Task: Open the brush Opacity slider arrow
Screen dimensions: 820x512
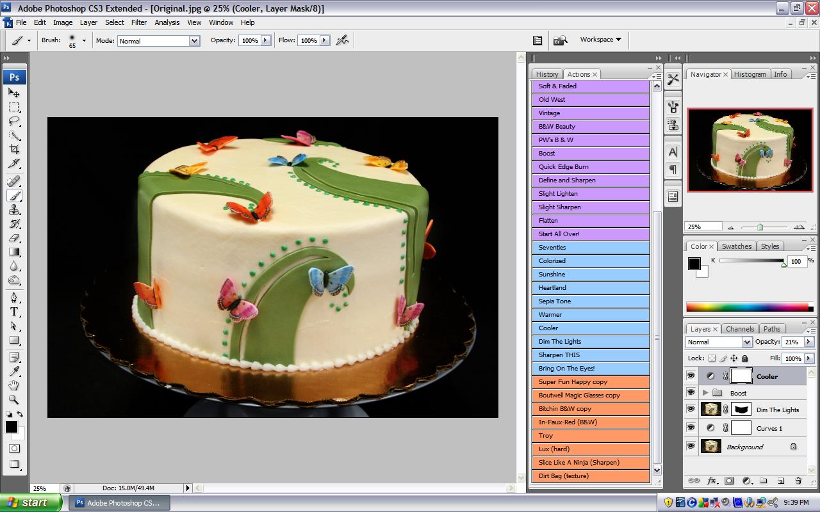Action: tap(265, 40)
